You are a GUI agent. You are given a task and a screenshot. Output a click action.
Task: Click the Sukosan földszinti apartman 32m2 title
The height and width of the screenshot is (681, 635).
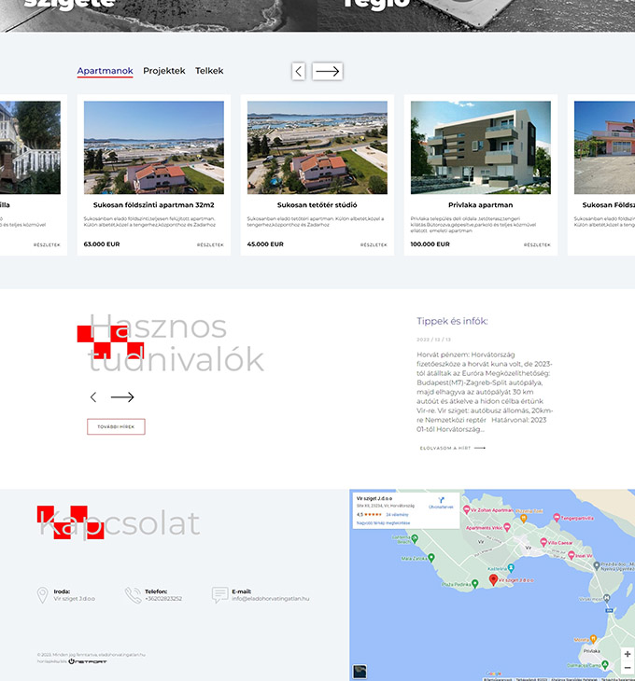[x=154, y=205]
